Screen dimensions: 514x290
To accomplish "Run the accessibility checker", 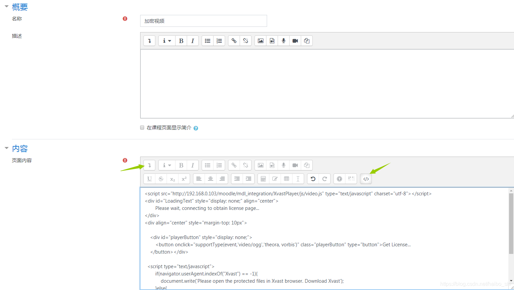I will click(x=339, y=179).
